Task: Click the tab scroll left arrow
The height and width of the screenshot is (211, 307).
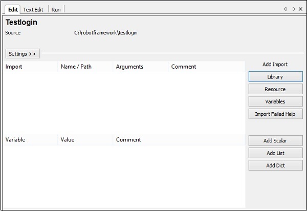Action: coord(286,9)
